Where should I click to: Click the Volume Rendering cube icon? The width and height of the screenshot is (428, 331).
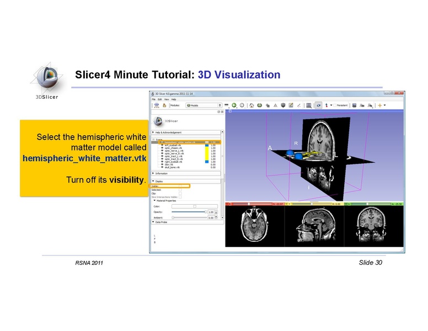point(283,105)
